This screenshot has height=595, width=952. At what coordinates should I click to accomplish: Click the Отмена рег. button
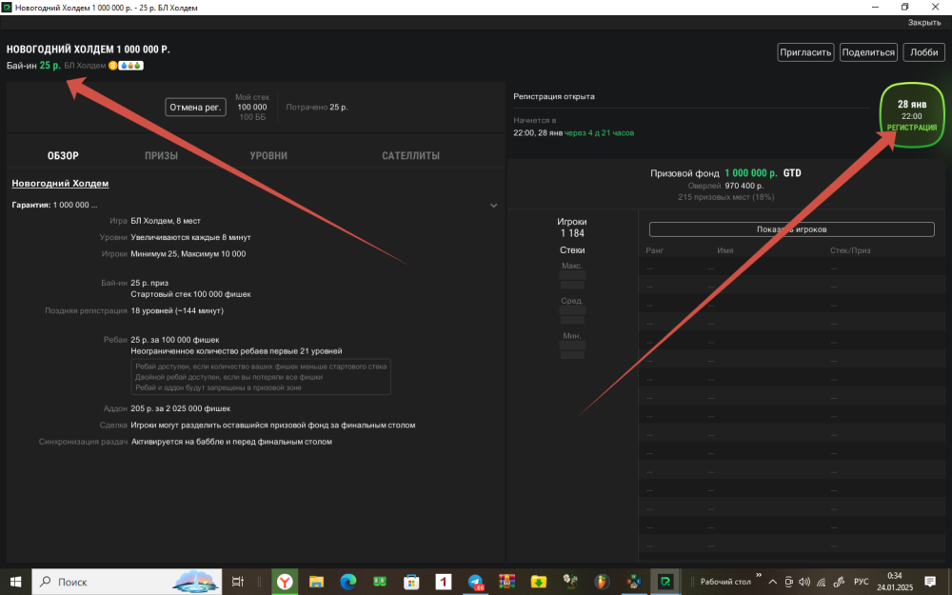pyautogui.click(x=195, y=108)
